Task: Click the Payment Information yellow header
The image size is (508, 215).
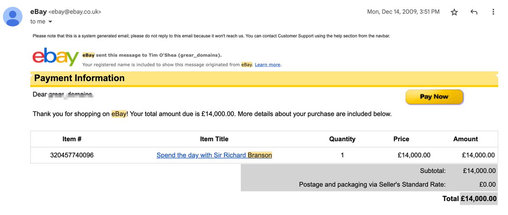Action: (x=264, y=78)
